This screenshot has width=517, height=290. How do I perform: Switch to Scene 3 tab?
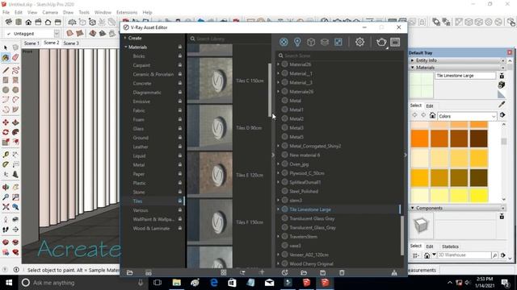tap(71, 43)
